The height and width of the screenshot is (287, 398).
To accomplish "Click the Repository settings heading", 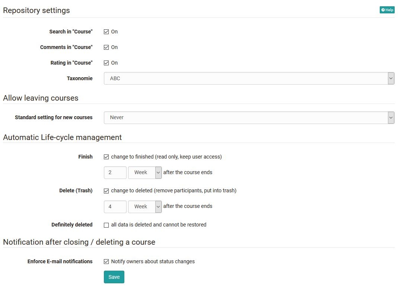I will (x=36, y=10).
